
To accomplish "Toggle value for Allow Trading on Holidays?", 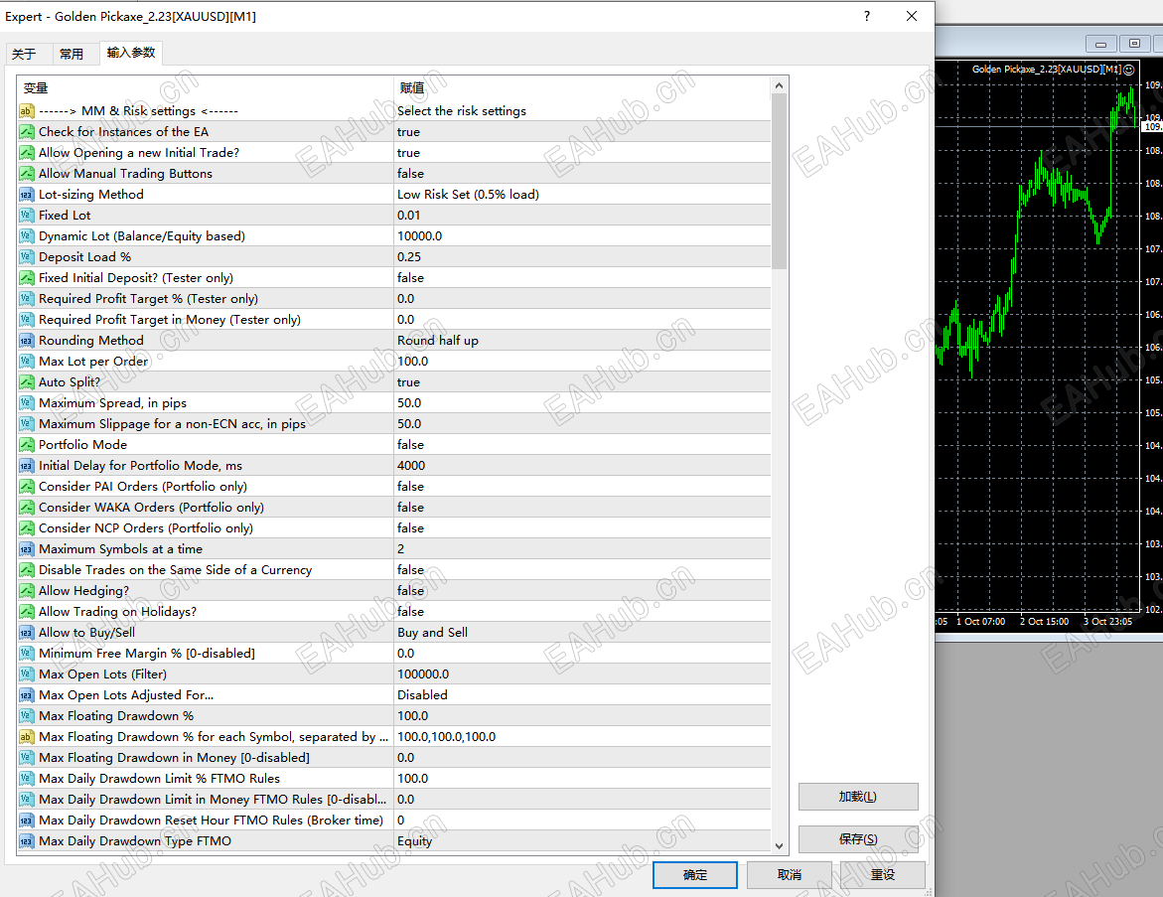I will coord(582,612).
